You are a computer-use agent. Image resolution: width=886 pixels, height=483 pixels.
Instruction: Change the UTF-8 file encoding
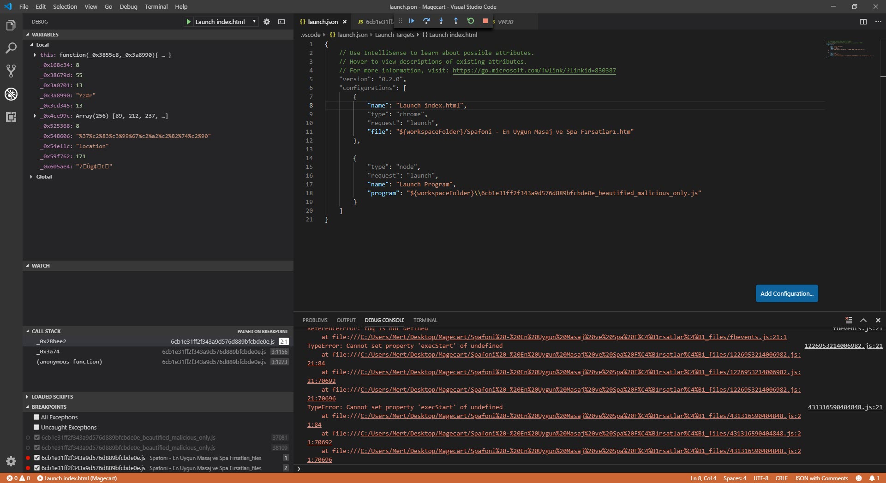[x=761, y=478]
